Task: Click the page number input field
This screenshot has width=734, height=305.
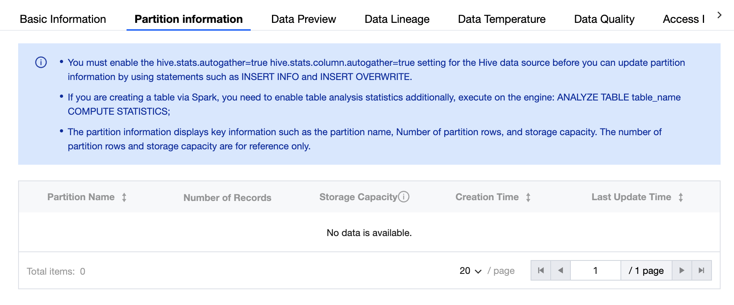Action: (x=595, y=270)
